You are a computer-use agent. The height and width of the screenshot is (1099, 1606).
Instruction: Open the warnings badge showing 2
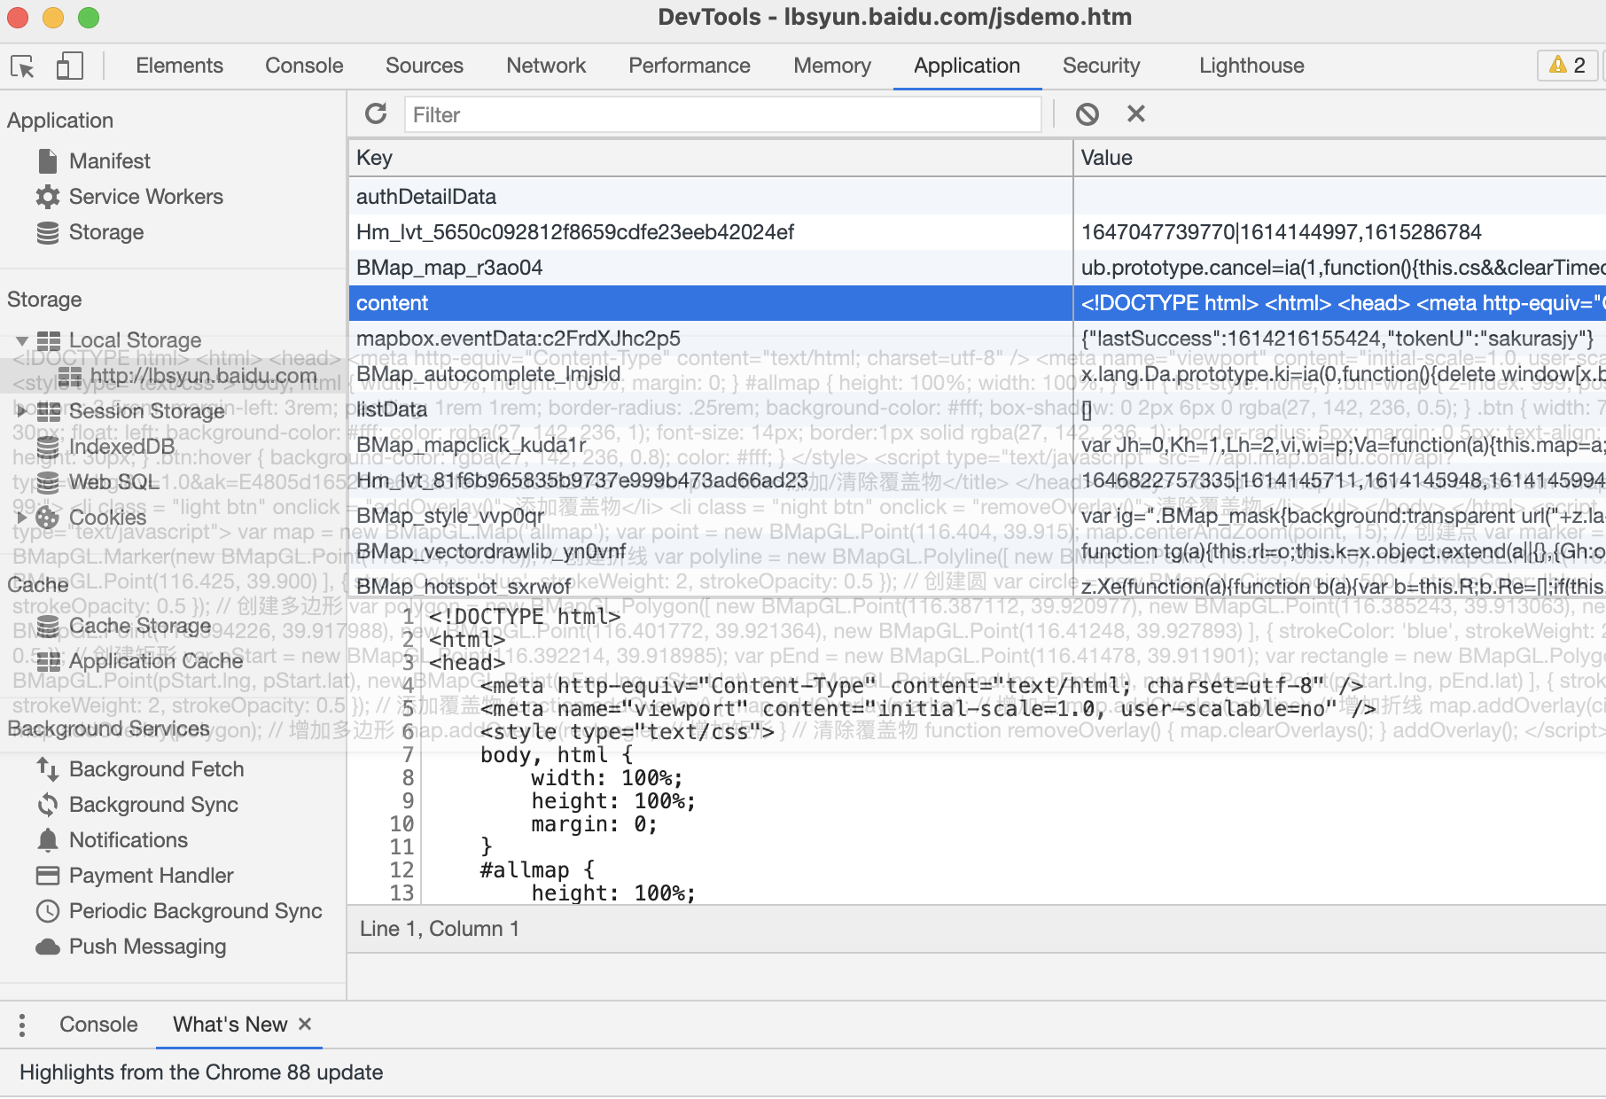[1566, 66]
